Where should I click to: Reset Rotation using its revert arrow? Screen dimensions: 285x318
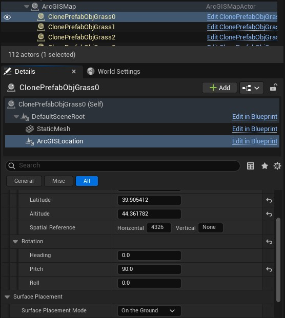tap(269, 242)
